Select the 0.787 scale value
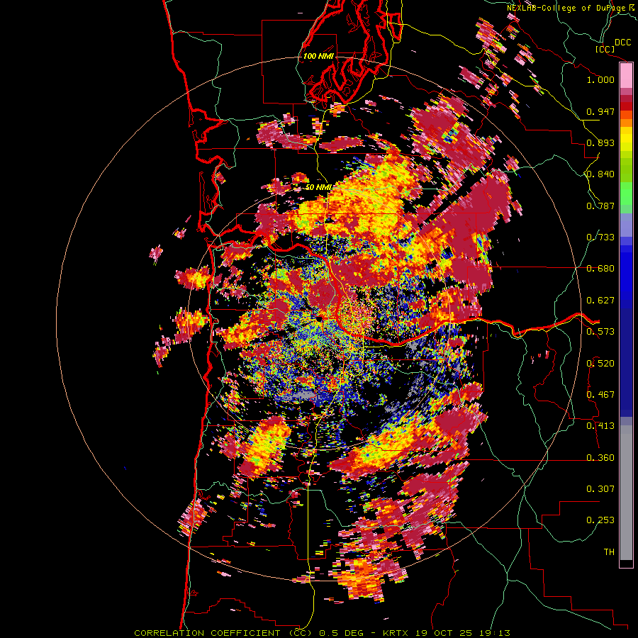Image resolution: width=638 pixels, height=638 pixels. pos(600,206)
